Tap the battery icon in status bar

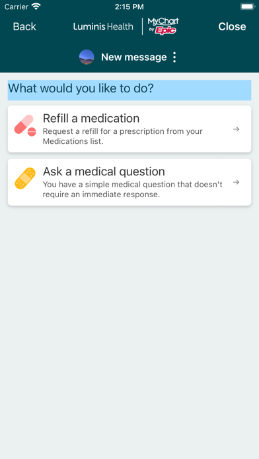tap(248, 7)
